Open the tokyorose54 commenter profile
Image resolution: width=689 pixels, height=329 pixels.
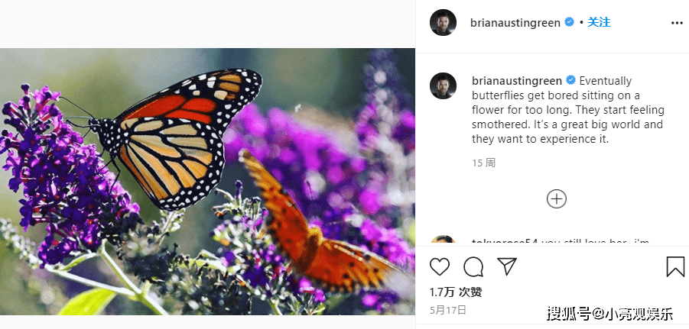[505, 242]
